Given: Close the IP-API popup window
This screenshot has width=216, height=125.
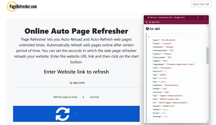Looking at the screenshot, I should point(205,17).
